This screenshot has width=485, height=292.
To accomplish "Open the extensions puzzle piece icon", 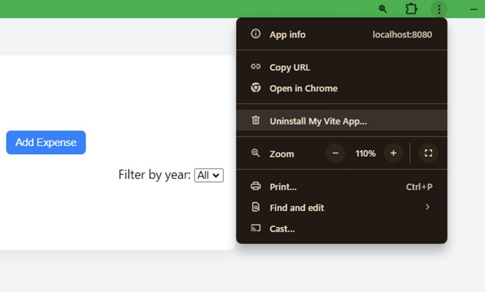I will coord(412,9).
